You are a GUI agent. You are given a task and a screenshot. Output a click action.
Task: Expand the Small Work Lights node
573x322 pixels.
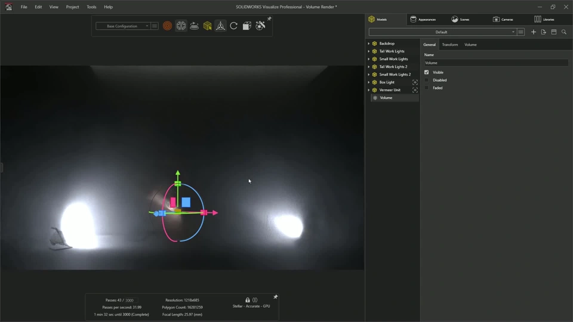point(369,59)
